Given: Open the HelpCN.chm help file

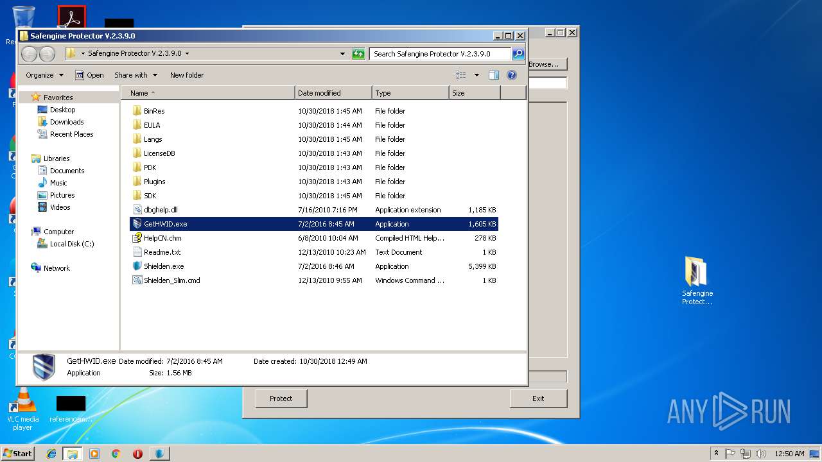Looking at the screenshot, I should pos(162,238).
